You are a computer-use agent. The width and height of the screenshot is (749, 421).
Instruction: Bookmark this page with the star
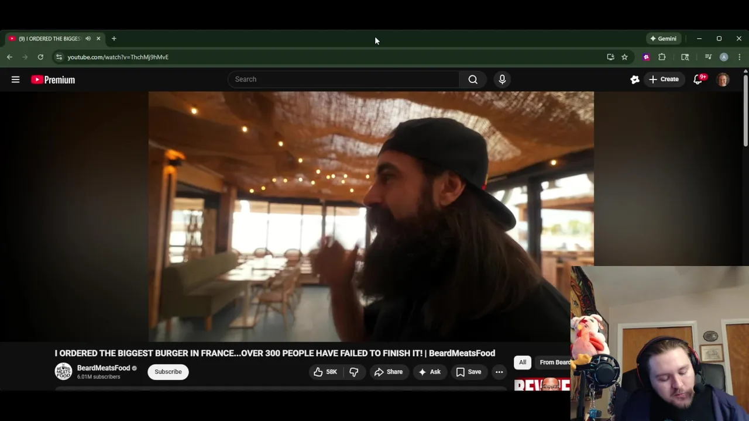[x=624, y=57]
